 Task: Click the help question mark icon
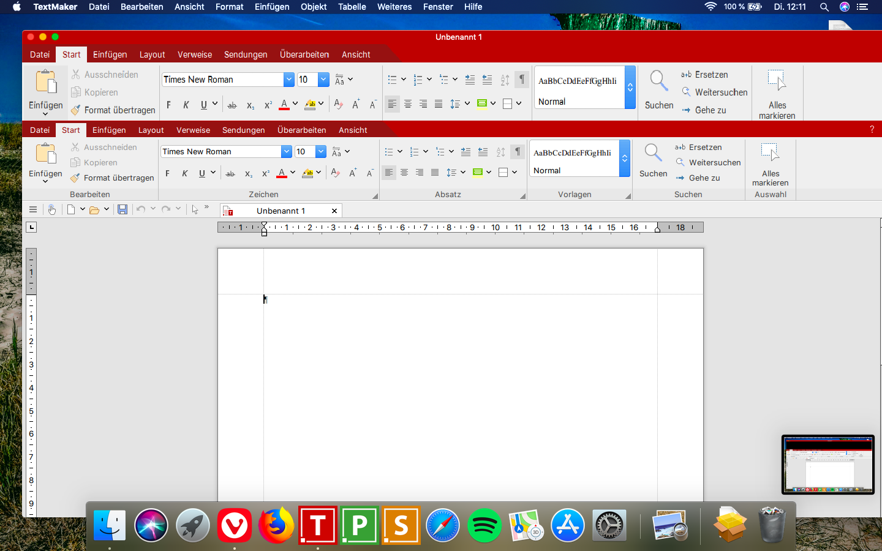(872, 130)
